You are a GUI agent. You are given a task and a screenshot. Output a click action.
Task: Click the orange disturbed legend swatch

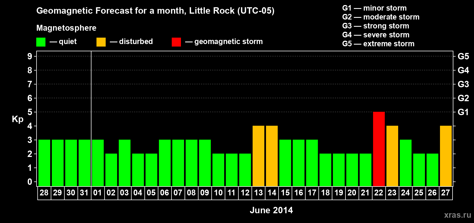pos(101,42)
